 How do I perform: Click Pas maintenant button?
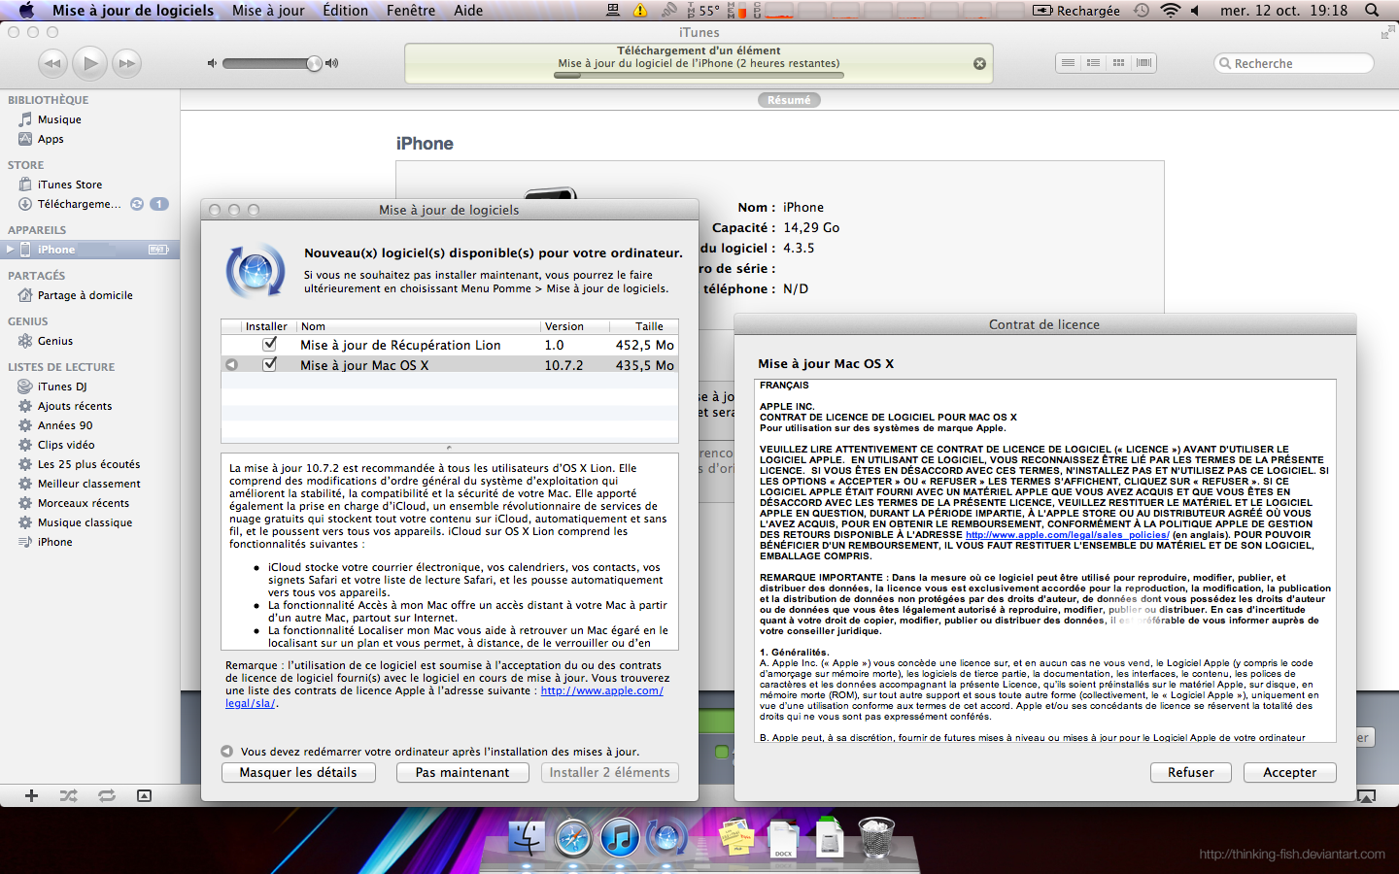pos(462,772)
